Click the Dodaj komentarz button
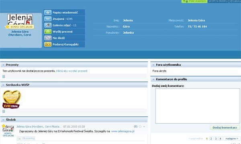This screenshot has width=241, height=144. (x=225, y=128)
